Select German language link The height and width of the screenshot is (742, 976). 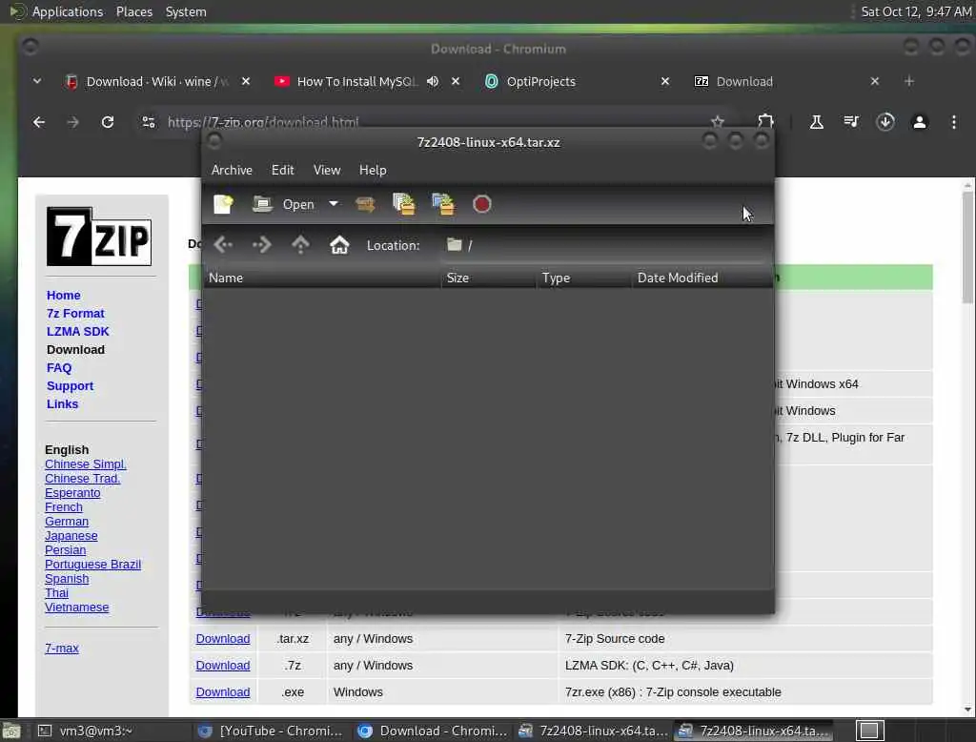click(x=67, y=522)
